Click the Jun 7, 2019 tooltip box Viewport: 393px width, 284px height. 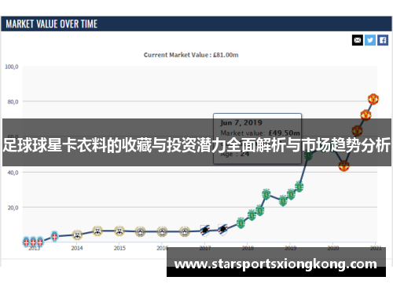tap(257, 139)
